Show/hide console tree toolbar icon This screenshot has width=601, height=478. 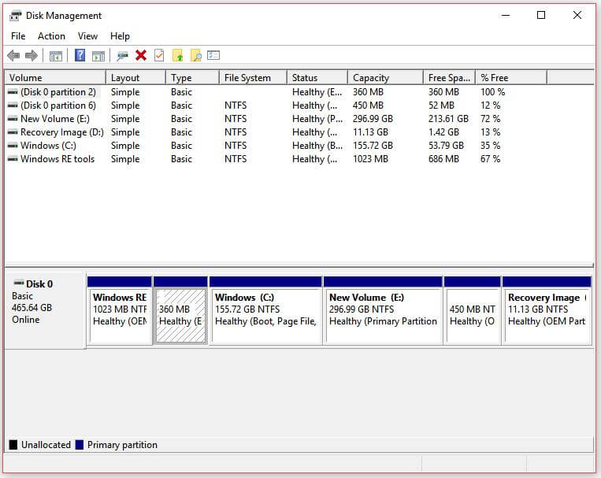point(56,56)
